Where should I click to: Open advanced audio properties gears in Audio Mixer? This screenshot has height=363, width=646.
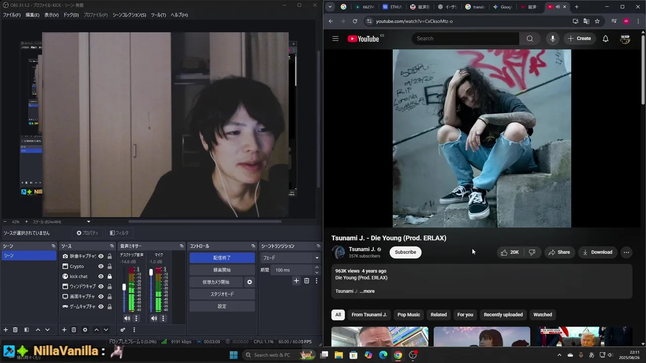pos(123,330)
